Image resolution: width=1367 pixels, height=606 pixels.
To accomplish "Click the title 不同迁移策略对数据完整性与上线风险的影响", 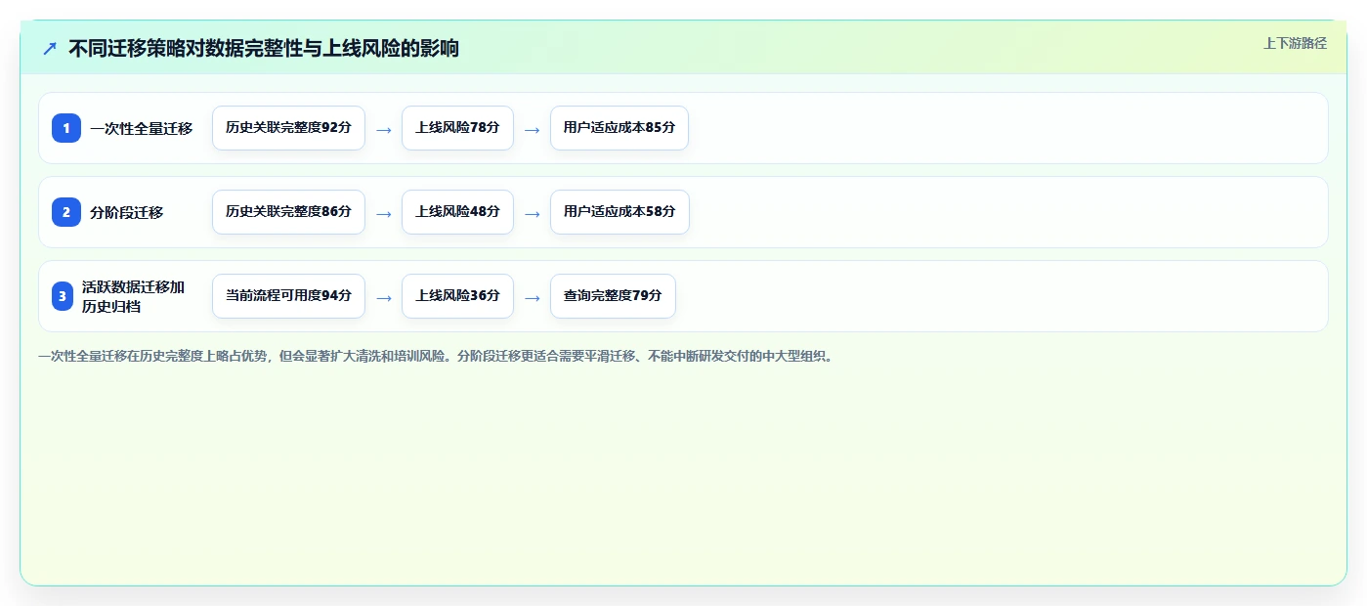I will pyautogui.click(x=264, y=48).
